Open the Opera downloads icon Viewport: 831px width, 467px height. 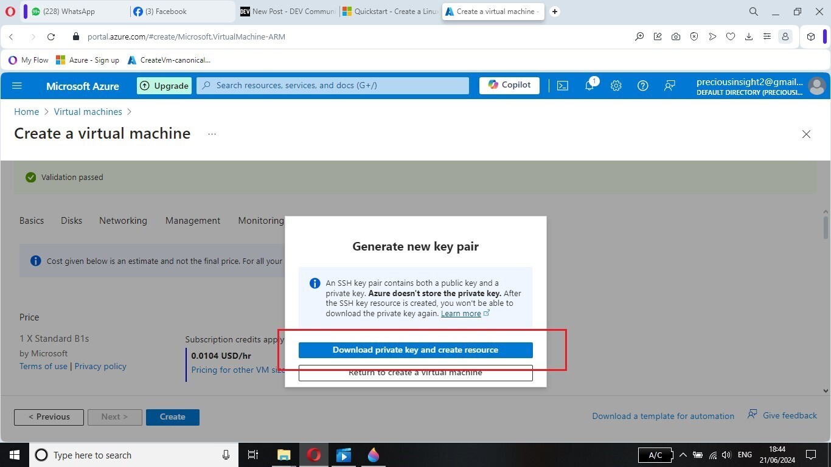click(749, 36)
